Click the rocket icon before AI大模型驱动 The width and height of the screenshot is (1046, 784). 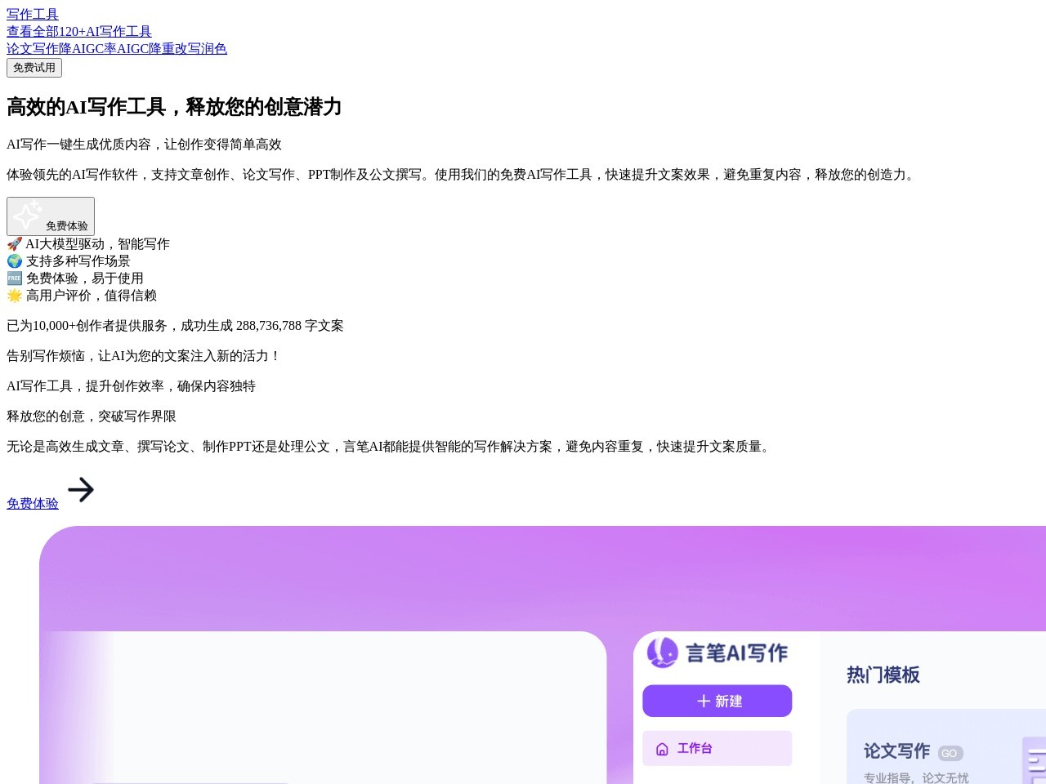click(x=14, y=243)
